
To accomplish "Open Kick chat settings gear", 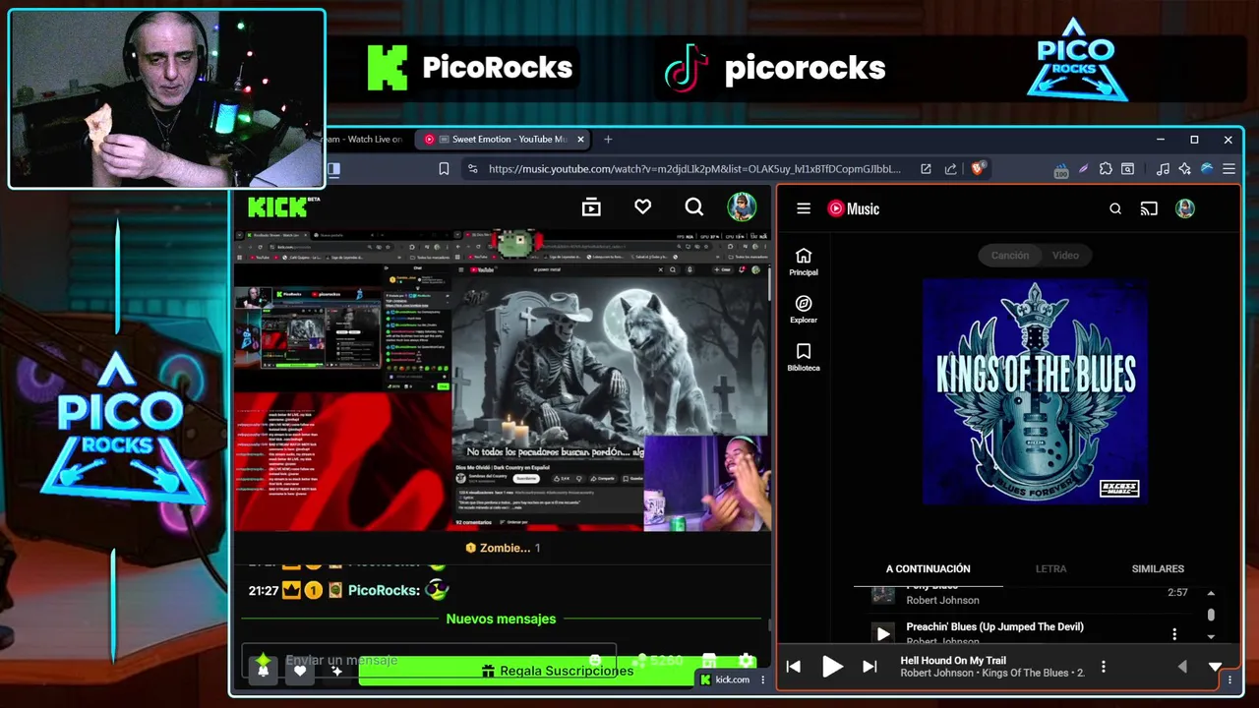I will (x=746, y=661).
